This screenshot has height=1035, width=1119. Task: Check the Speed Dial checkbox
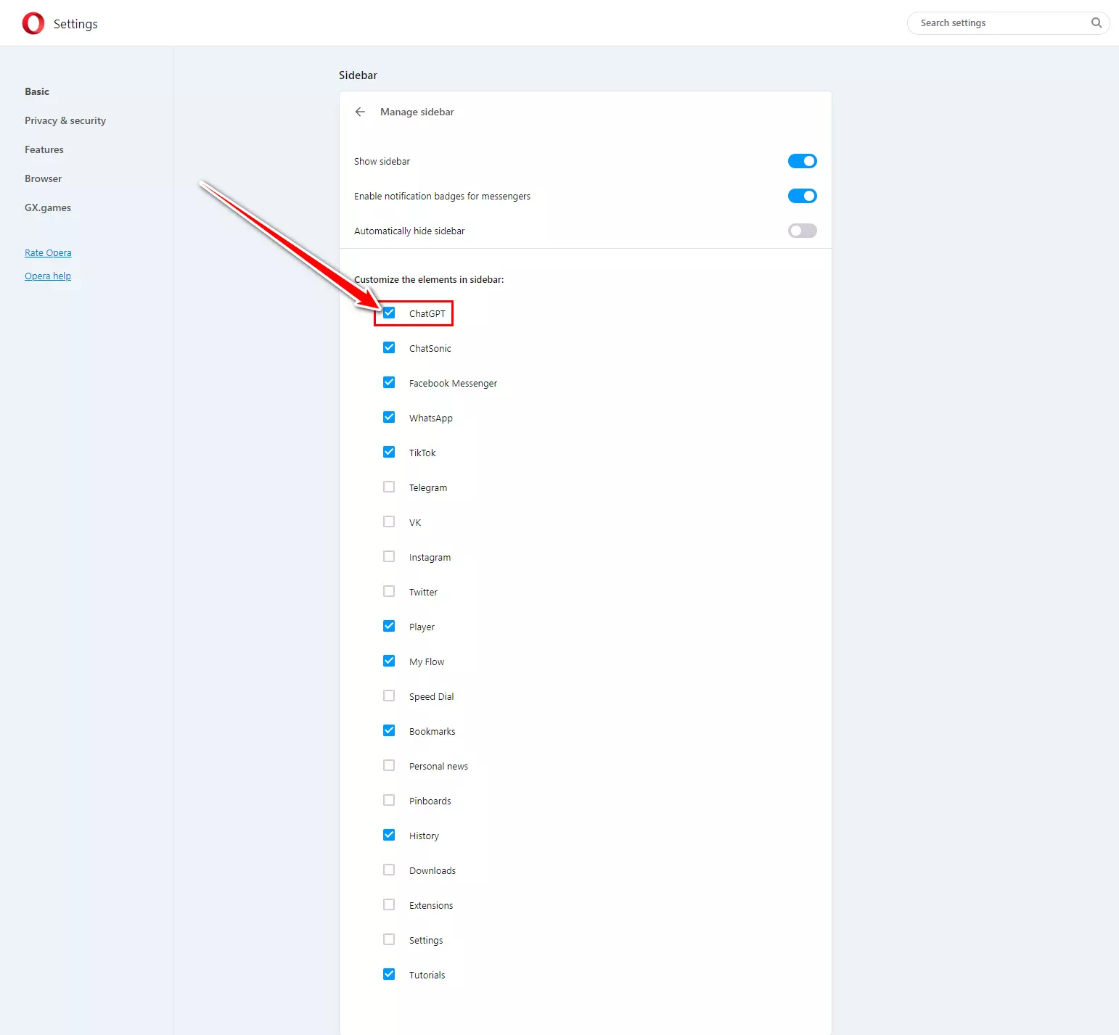coord(389,696)
